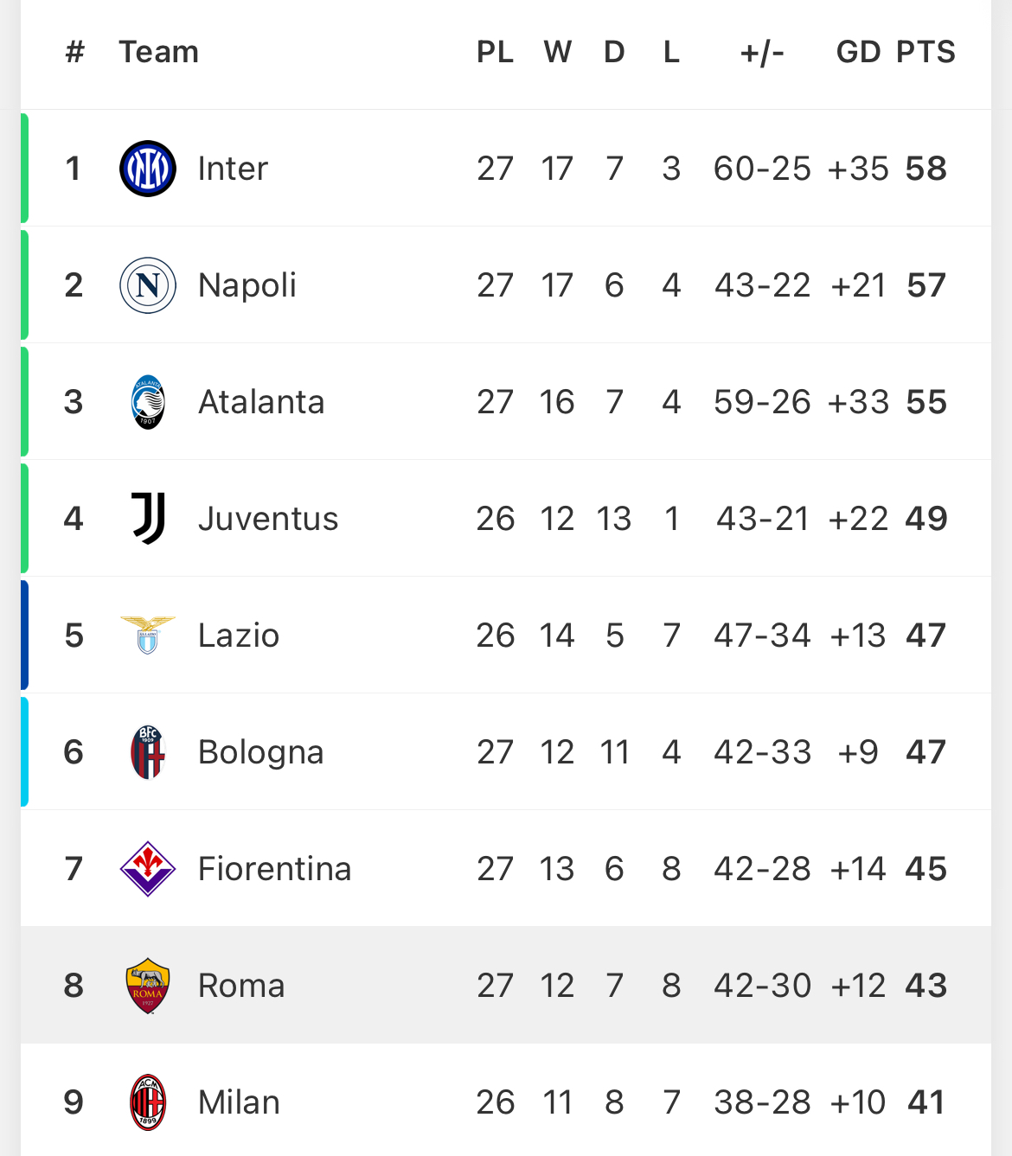Tap the Napoli club crest
1012x1156 pixels.
[x=148, y=285]
